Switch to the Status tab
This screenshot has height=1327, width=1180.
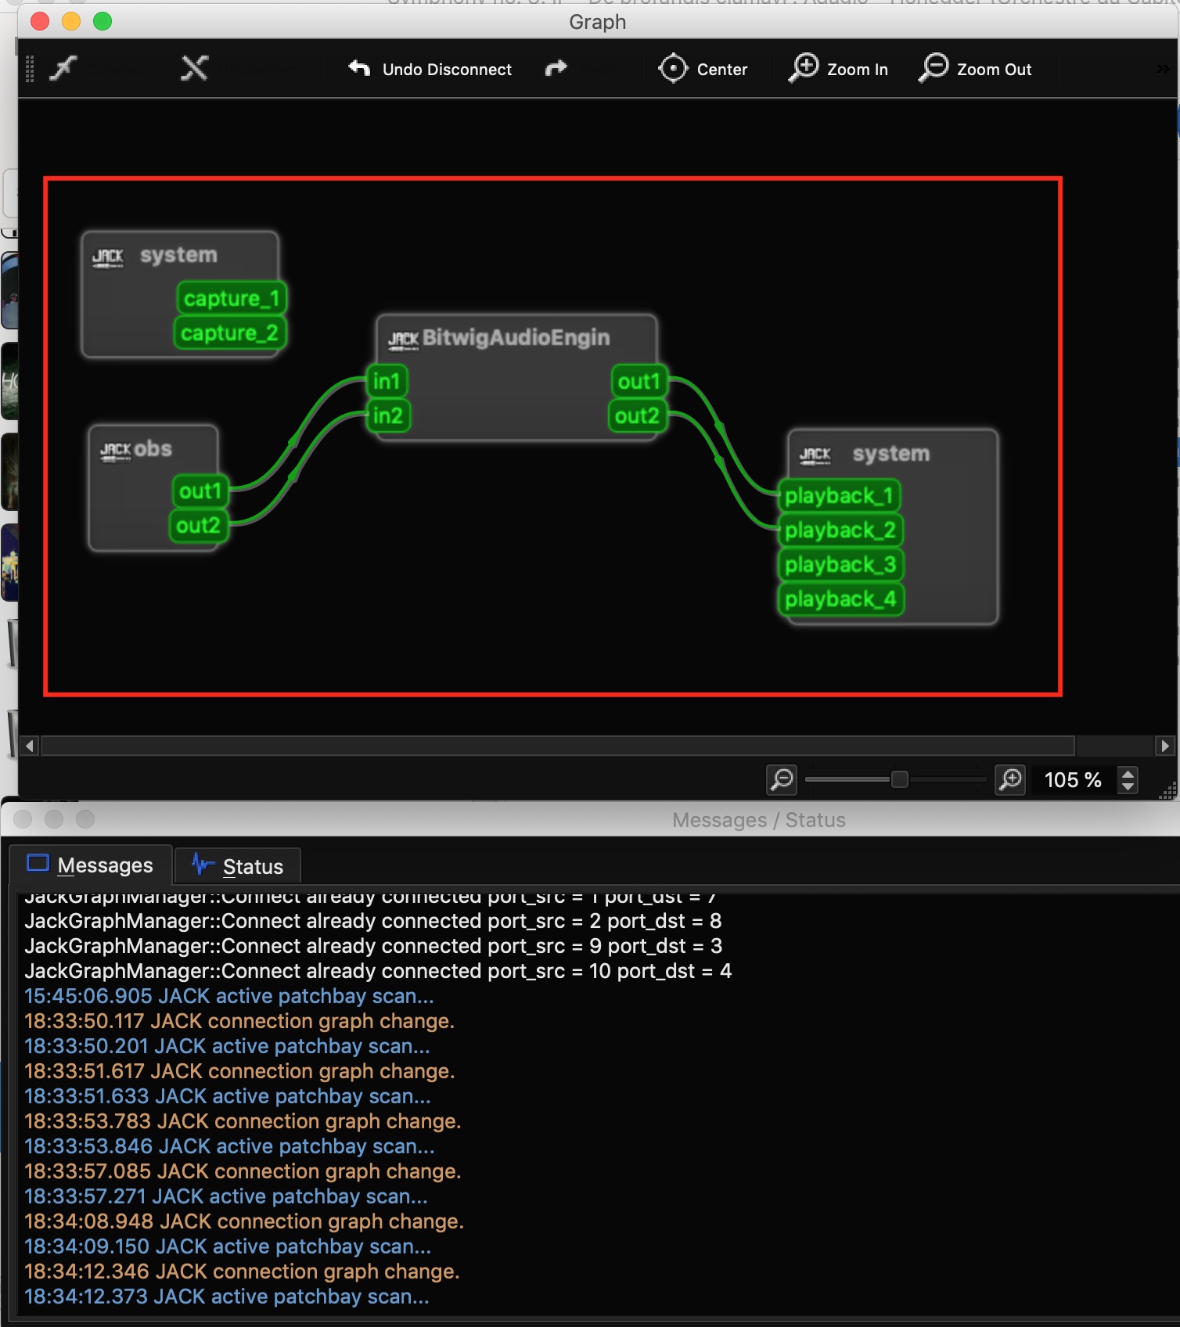pyautogui.click(x=237, y=867)
